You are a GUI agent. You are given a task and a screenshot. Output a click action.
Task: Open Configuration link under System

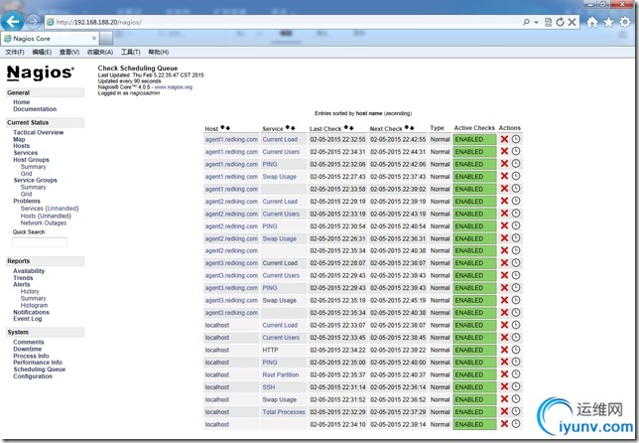tap(33, 376)
